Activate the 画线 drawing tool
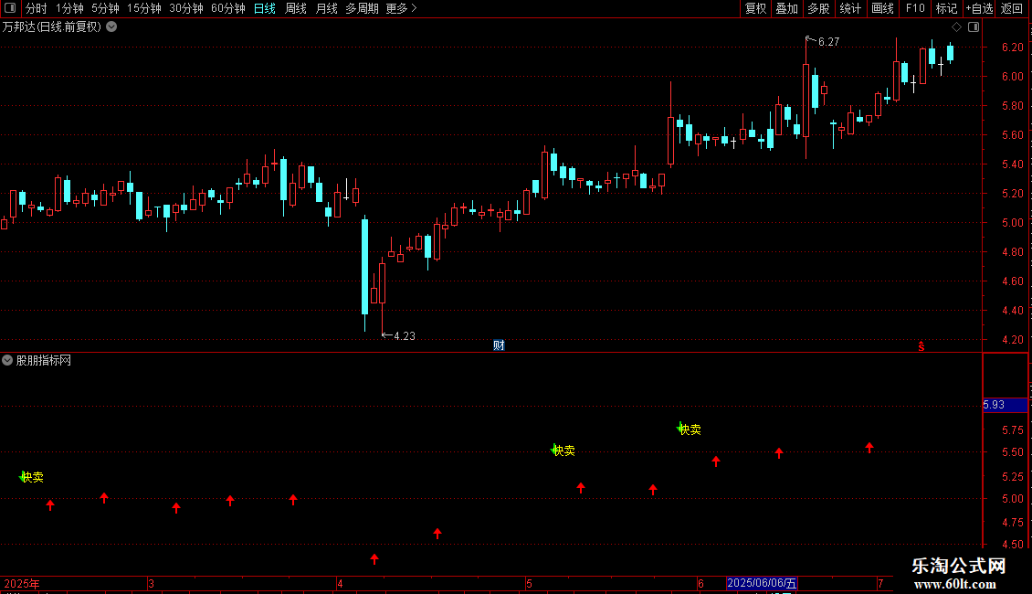The width and height of the screenshot is (1032, 594). 882,8
